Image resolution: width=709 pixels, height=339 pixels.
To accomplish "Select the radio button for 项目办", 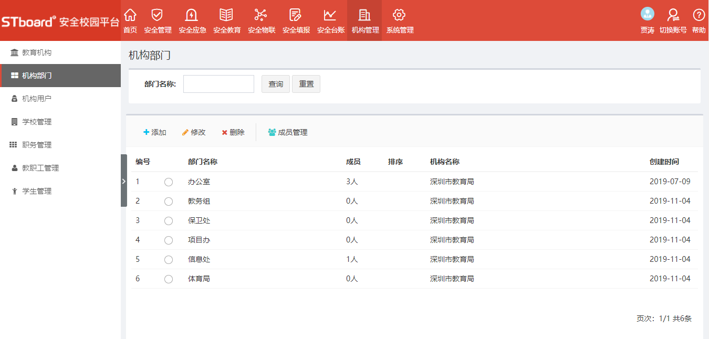I will 169,240.
